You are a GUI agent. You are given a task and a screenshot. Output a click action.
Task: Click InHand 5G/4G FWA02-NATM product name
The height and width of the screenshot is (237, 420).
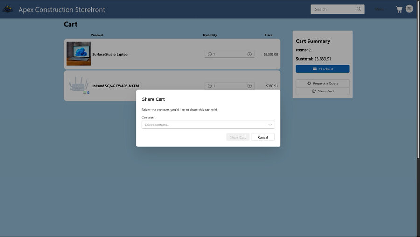click(x=115, y=86)
